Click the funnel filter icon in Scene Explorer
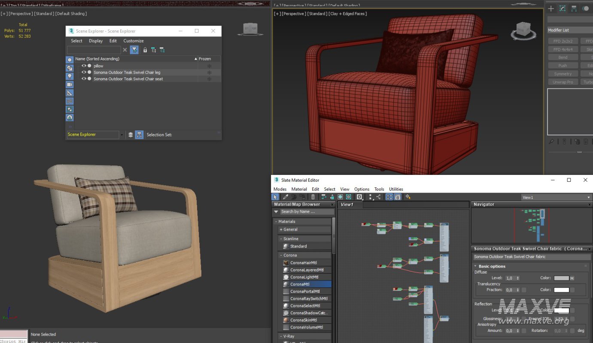 point(134,50)
